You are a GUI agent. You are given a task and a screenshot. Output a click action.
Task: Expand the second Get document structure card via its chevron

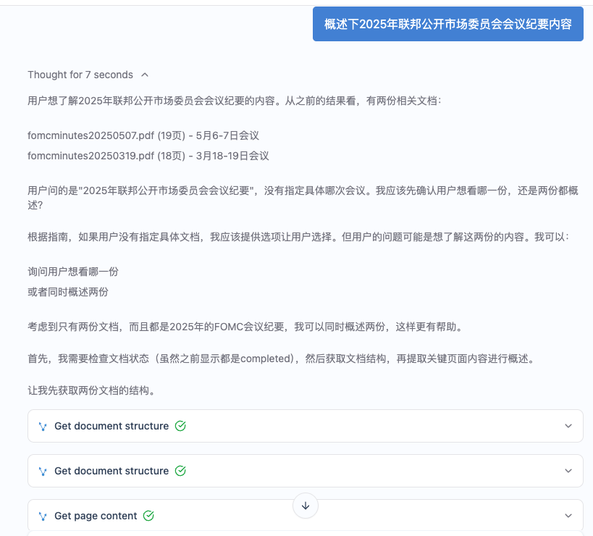pos(568,471)
